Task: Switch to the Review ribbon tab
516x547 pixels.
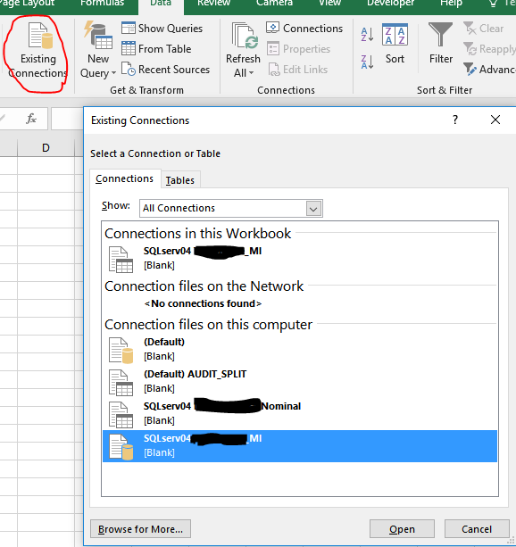Action: click(213, 3)
